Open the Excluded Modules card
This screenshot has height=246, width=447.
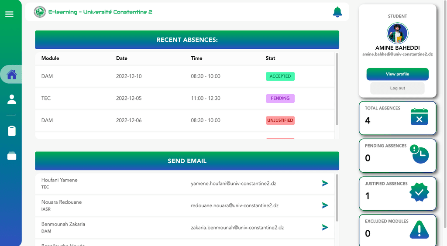(397, 230)
